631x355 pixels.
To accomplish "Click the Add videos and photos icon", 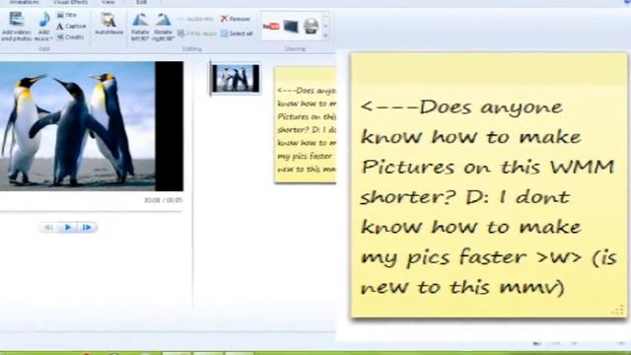I will click(x=17, y=20).
